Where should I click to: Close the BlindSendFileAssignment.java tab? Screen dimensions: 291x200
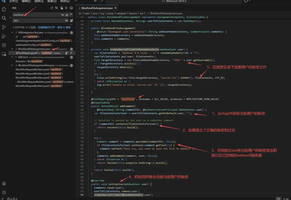115,8
